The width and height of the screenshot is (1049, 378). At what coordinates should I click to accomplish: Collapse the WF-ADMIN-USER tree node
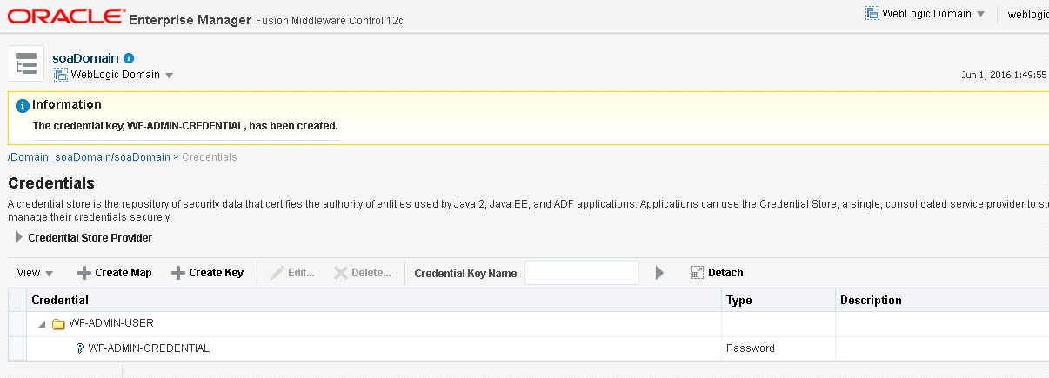click(x=41, y=324)
